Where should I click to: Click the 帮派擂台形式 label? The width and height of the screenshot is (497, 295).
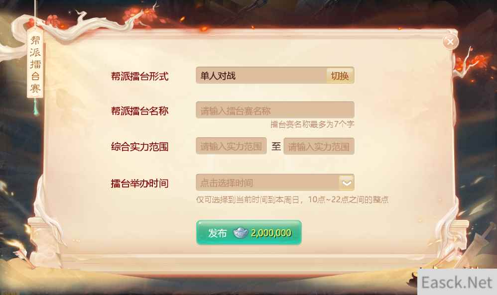pyautogui.click(x=139, y=76)
